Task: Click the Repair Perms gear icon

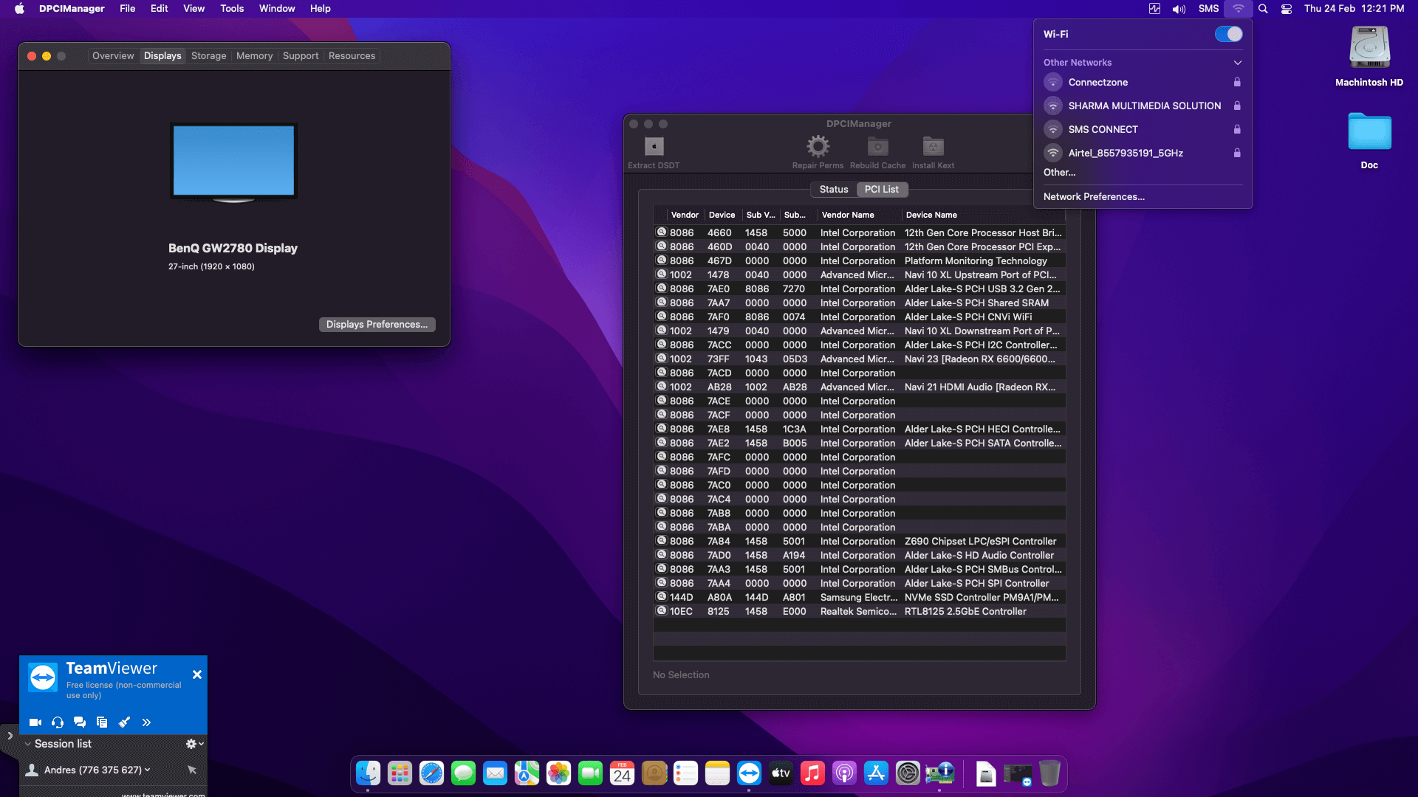Action: click(818, 146)
